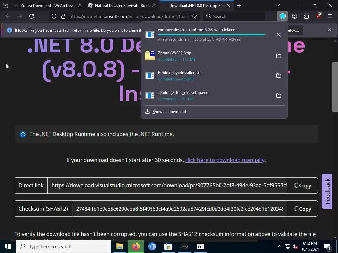
Task: Click the RobloxPlayerInstaller.exe file name
Action: tap(180, 73)
